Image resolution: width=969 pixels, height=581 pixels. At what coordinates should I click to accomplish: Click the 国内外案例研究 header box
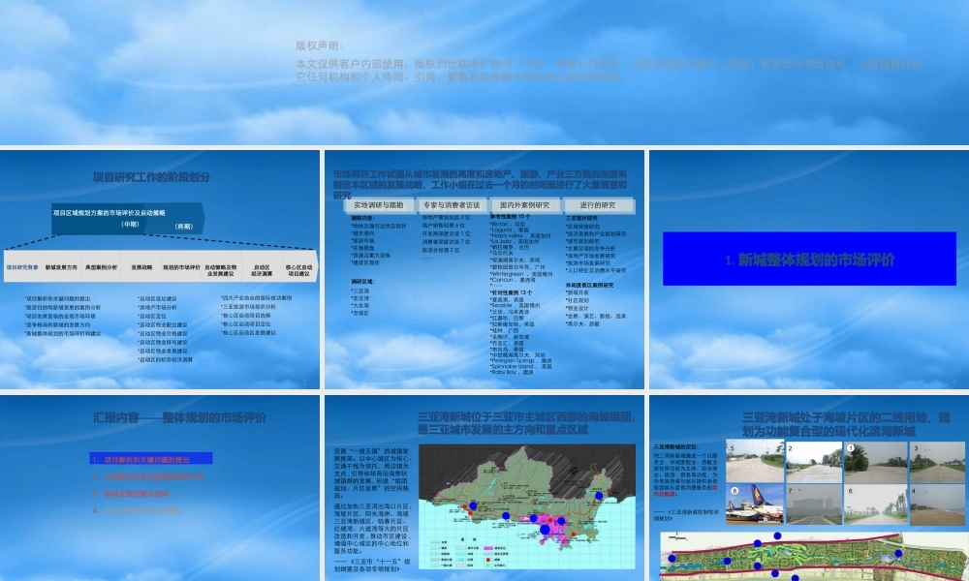(524, 205)
